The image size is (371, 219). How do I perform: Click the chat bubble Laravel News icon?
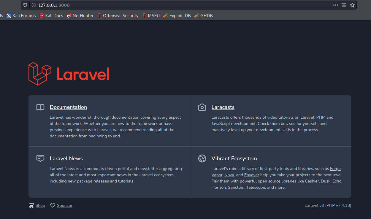[40, 158]
